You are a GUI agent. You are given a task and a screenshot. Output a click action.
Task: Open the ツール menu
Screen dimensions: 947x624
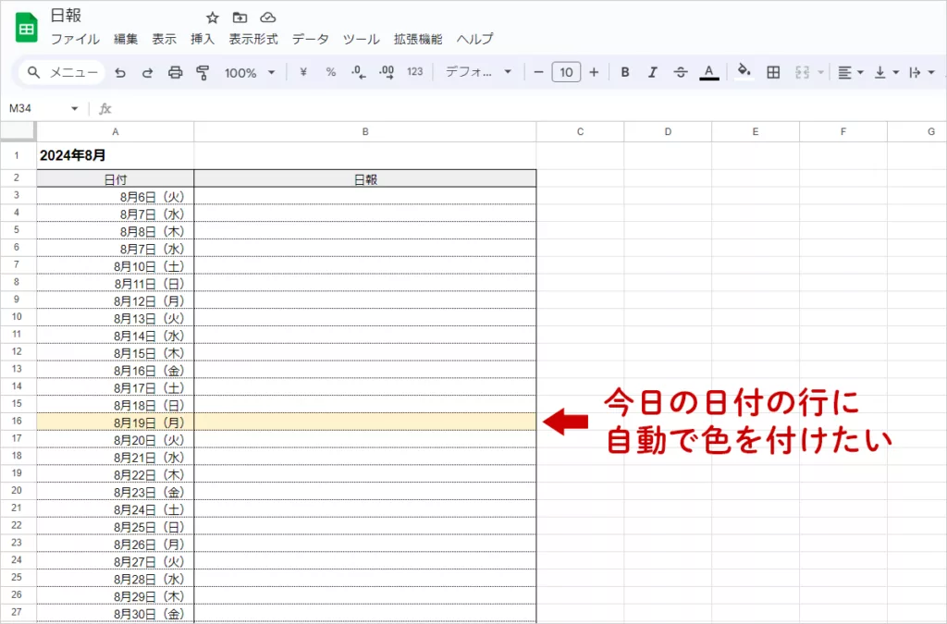tap(362, 39)
